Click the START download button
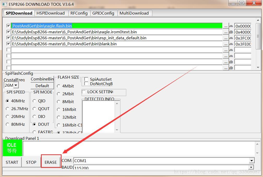 point(12,162)
